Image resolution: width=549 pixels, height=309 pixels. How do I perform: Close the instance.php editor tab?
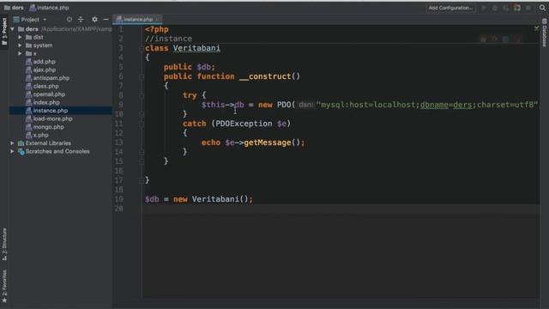coord(157,20)
